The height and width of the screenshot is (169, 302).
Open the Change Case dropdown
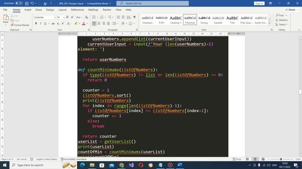click(79, 17)
